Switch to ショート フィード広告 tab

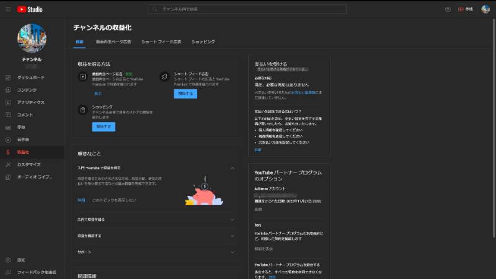[x=161, y=42]
